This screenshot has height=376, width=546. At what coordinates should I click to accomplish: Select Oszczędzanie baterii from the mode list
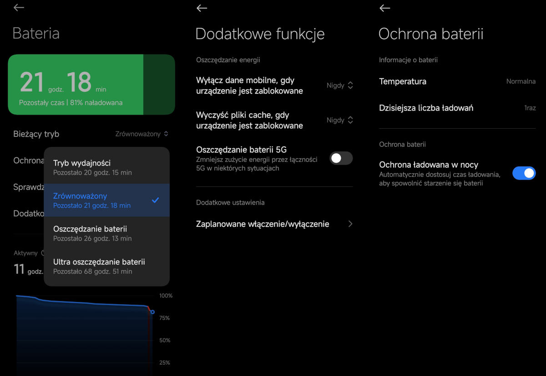coord(106,233)
